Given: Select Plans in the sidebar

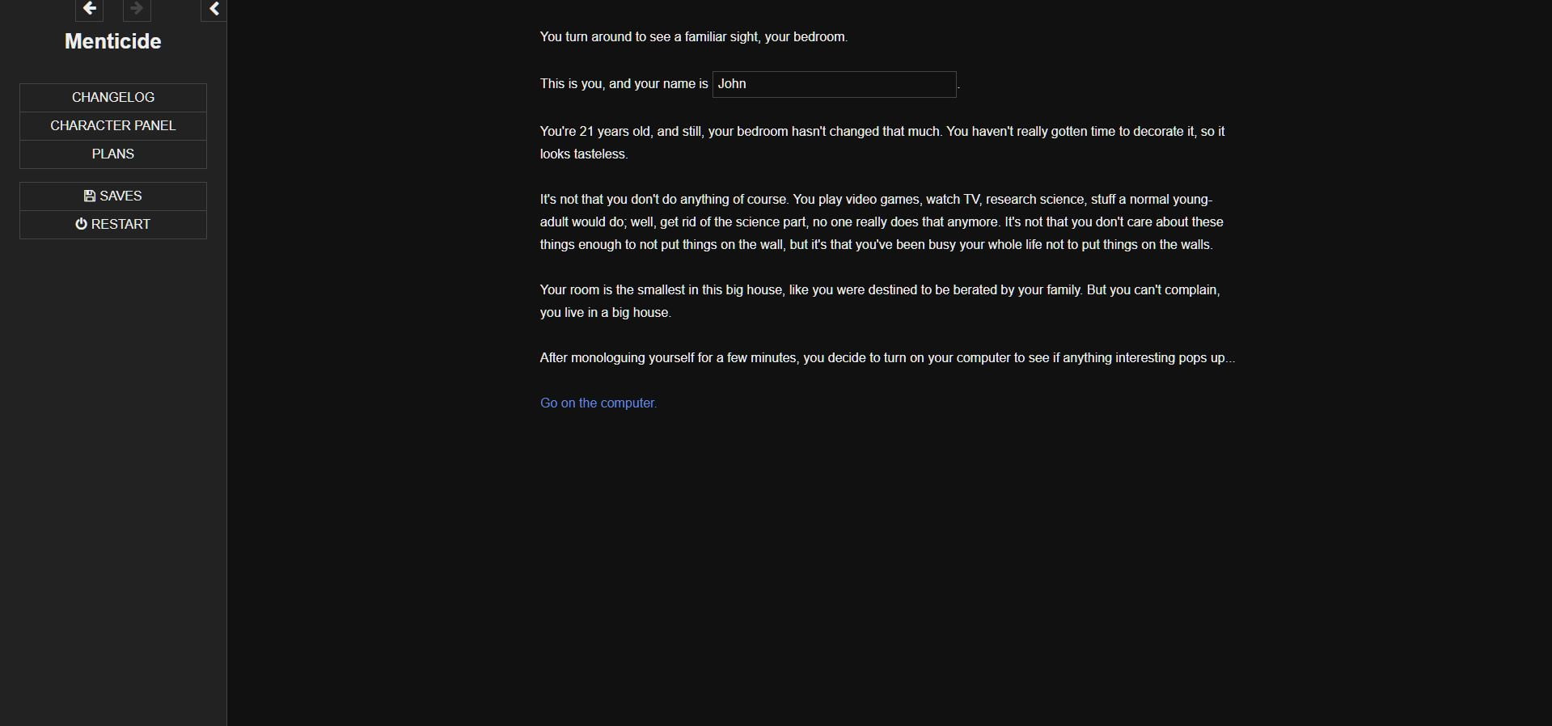Looking at the screenshot, I should pos(113,154).
